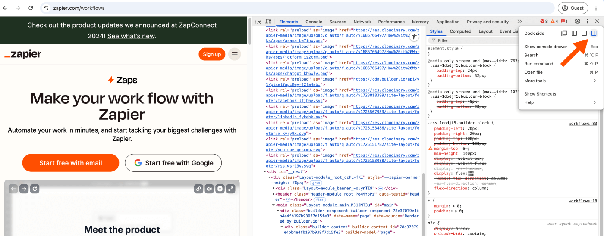Select Open file menu item
The image size is (604, 236).
tap(560, 72)
